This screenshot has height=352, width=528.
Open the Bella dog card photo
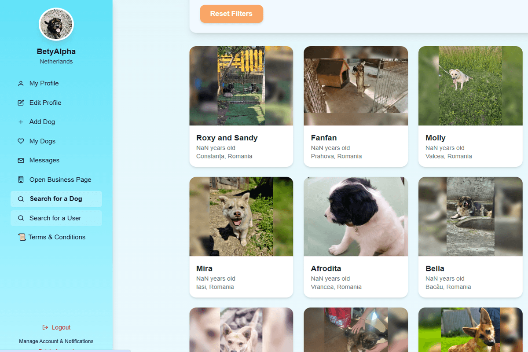[x=470, y=216]
